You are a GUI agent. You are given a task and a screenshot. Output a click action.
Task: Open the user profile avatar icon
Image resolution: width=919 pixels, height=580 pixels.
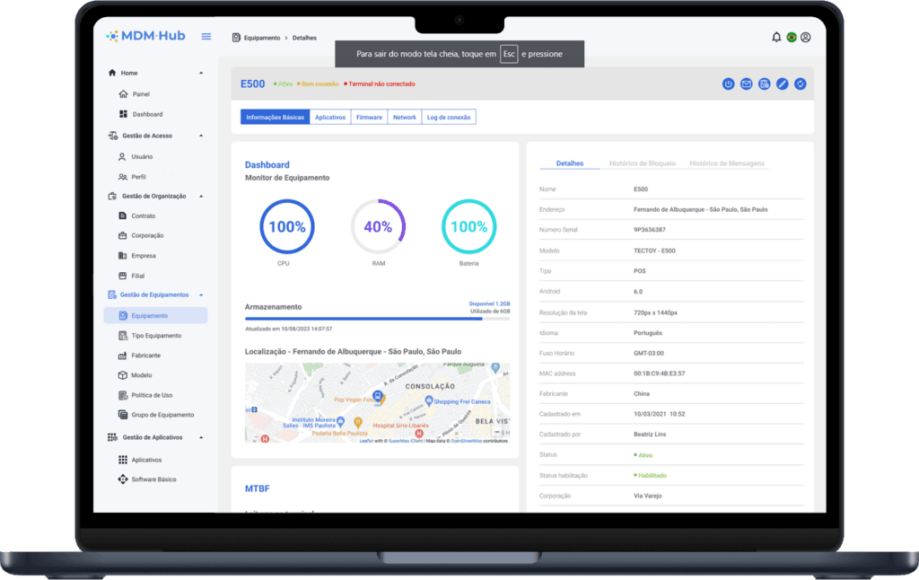(805, 37)
